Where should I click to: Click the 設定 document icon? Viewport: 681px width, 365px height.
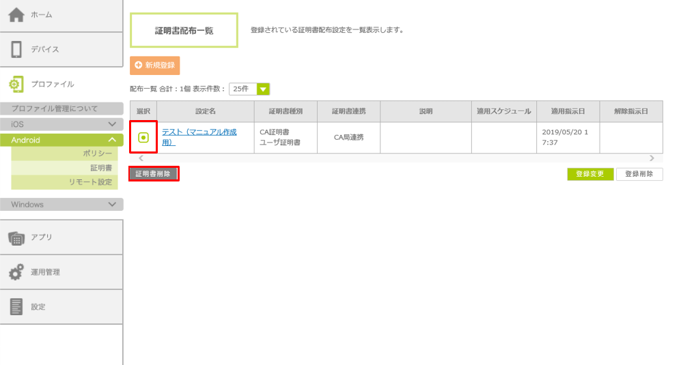[16, 307]
